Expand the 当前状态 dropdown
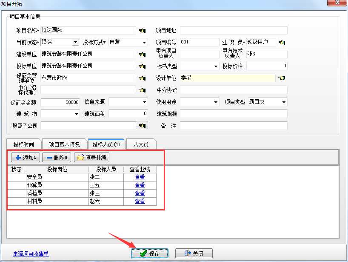Image resolution: width=348 pixels, height=262 pixels. point(76,42)
